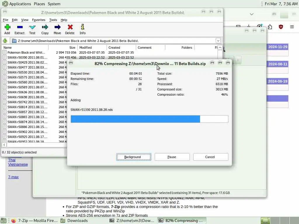Open Firefox hamburger menu icon

pyautogui.click(x=292, y=27)
